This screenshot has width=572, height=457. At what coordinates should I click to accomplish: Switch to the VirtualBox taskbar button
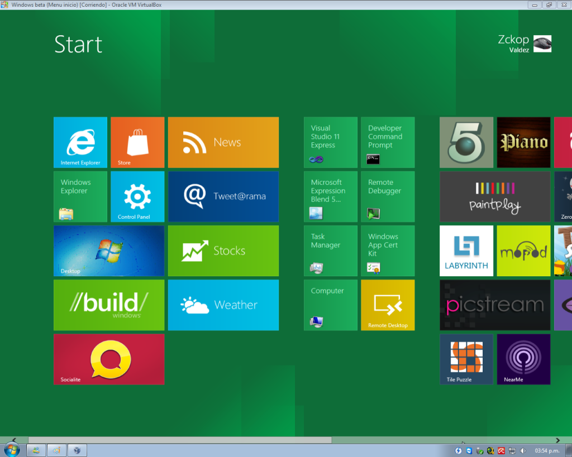pyautogui.click(x=77, y=450)
